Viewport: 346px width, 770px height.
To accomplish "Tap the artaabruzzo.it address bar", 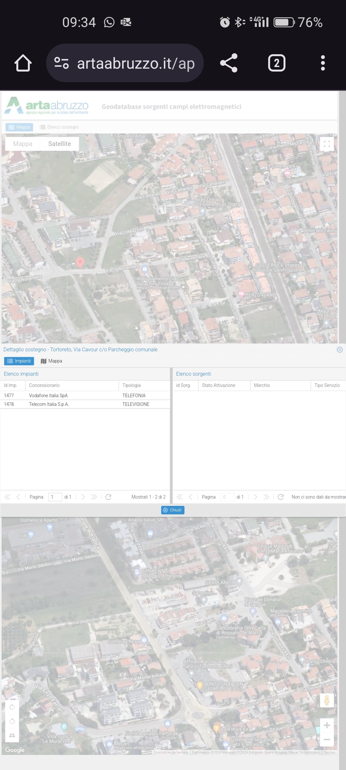I will 125,63.
